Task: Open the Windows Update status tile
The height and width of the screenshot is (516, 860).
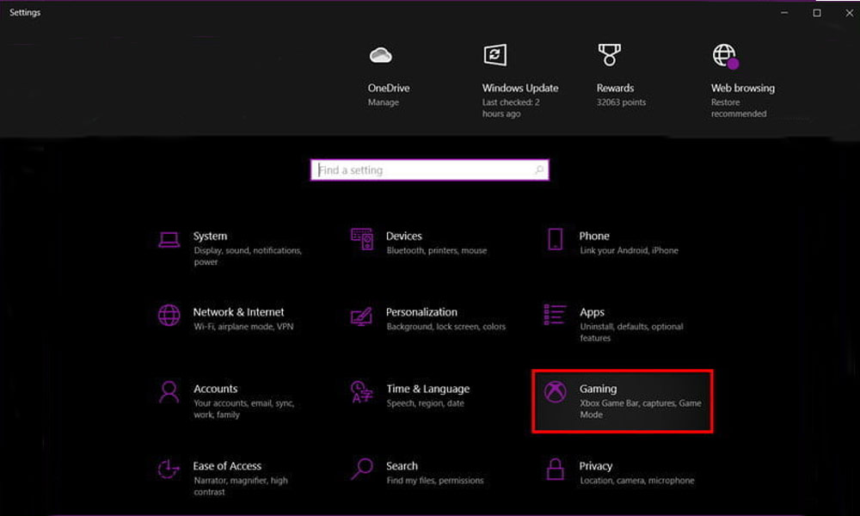Action: click(519, 88)
